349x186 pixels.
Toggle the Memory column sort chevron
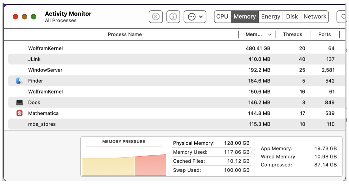(270, 35)
